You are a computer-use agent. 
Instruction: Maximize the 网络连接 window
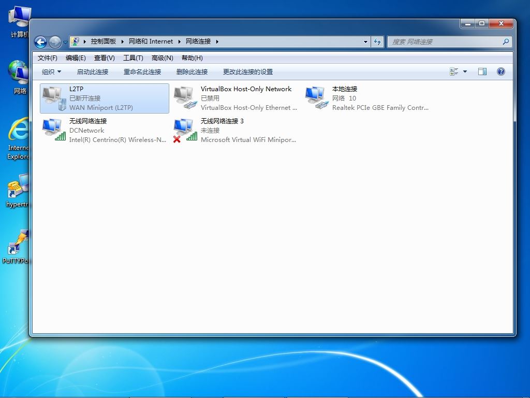[x=482, y=23]
